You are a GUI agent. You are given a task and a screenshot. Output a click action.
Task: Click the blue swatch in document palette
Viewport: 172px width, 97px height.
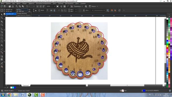point(15,88)
